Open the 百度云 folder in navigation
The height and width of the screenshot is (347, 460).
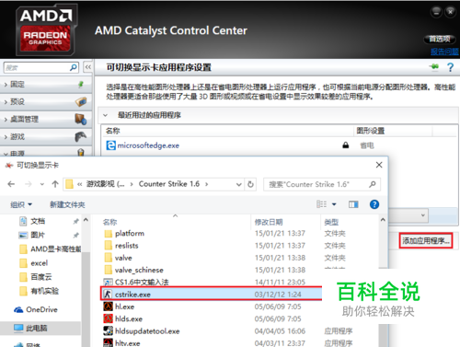(x=41, y=277)
